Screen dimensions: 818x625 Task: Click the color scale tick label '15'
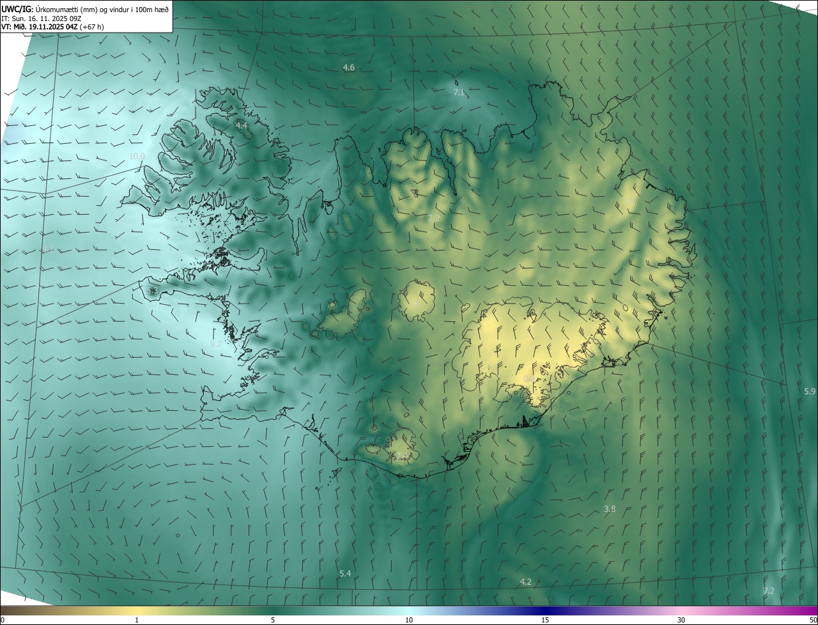coord(545,620)
